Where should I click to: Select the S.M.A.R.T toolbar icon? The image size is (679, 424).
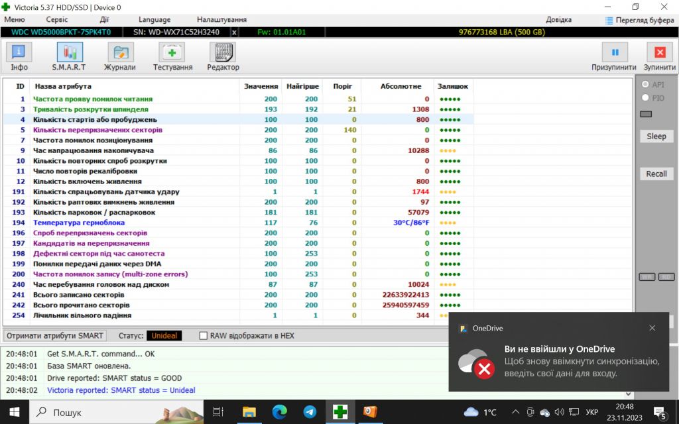point(69,57)
